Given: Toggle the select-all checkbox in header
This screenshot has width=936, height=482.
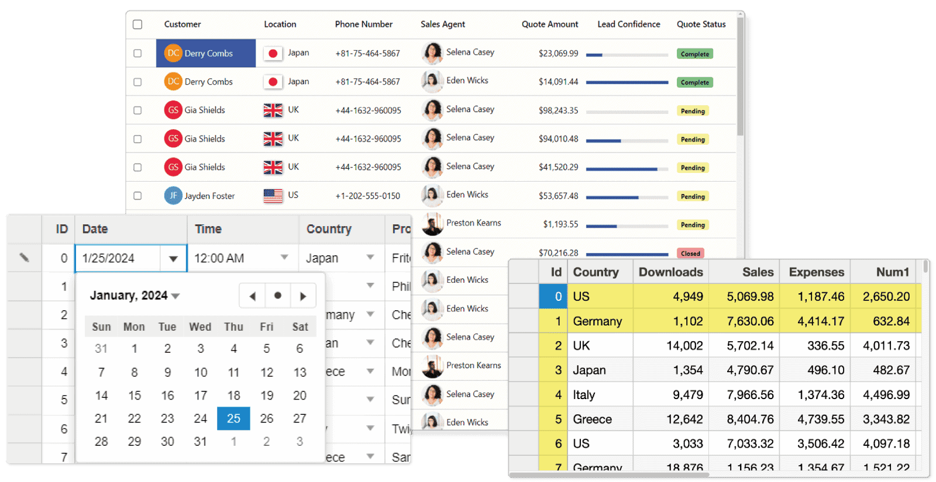Looking at the screenshot, I should [x=137, y=25].
